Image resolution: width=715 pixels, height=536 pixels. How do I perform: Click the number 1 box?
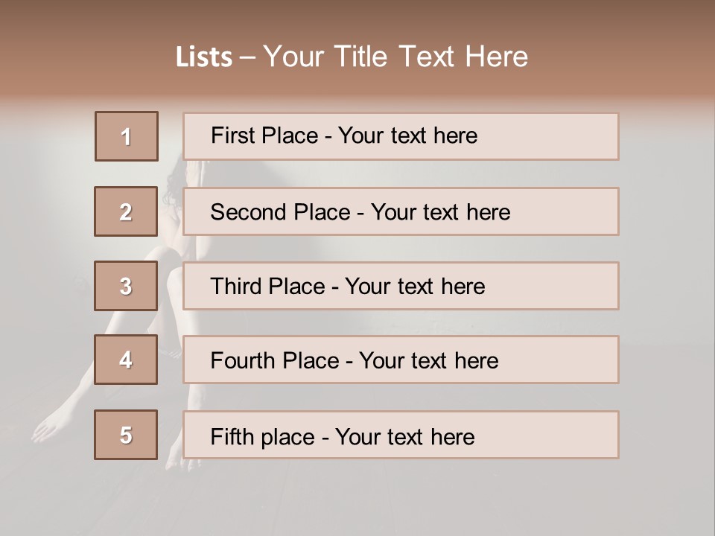127,136
